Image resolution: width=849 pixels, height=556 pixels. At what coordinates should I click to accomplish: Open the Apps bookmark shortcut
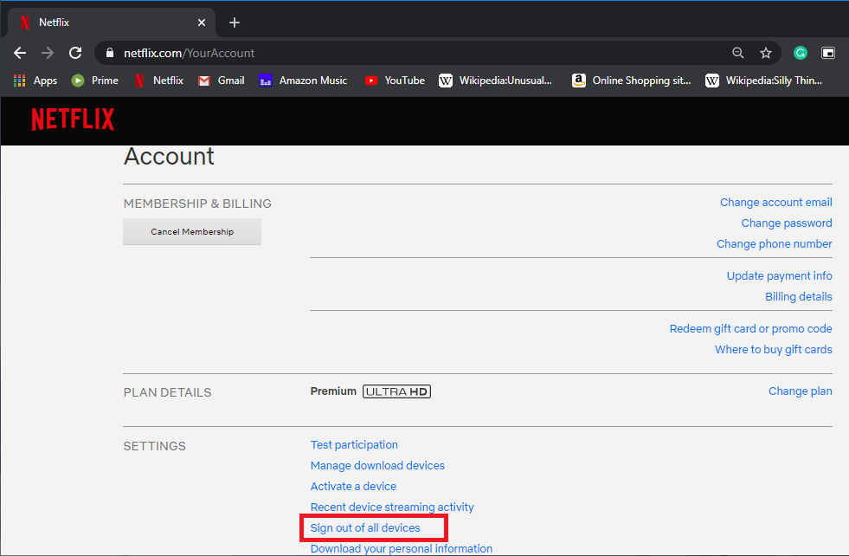35,81
